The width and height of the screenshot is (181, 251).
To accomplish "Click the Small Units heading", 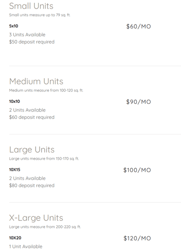I will 31,6.
